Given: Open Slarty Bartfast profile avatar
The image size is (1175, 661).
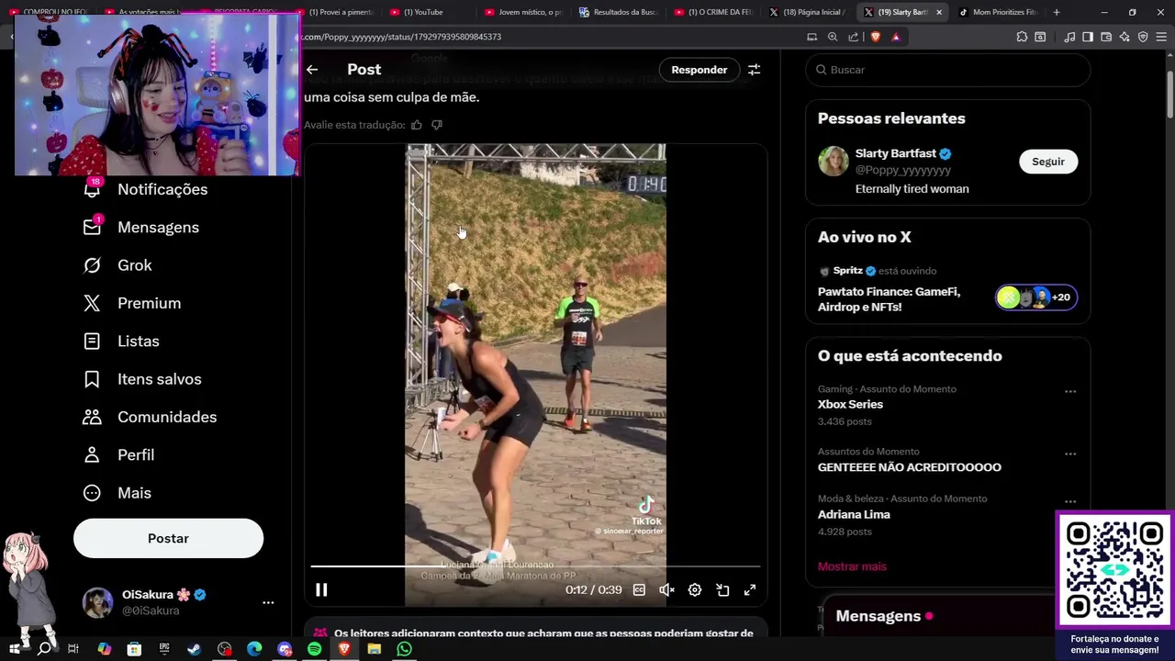Looking at the screenshot, I should point(834,162).
